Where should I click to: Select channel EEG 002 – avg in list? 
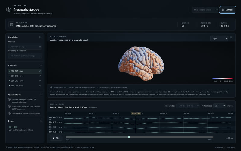[x=25, y=76]
